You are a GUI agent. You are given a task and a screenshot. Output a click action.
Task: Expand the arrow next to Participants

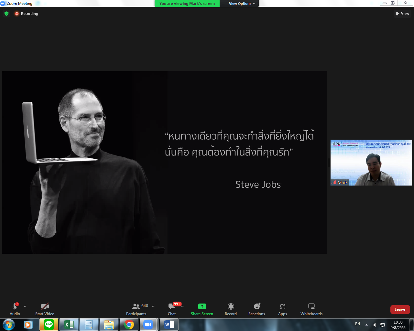tap(153, 306)
